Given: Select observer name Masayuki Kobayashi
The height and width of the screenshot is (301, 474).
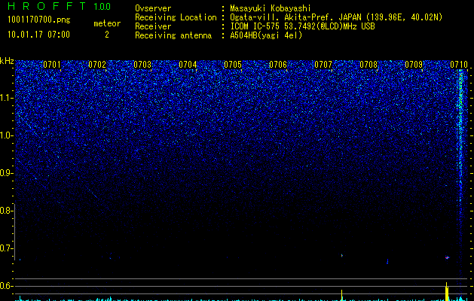Looking at the screenshot, I should pyautogui.click(x=271, y=8).
